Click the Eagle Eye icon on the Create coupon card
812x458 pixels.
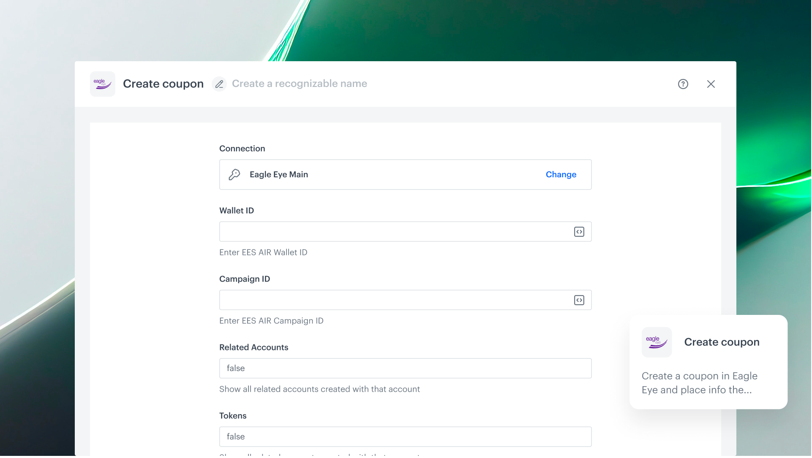click(657, 342)
